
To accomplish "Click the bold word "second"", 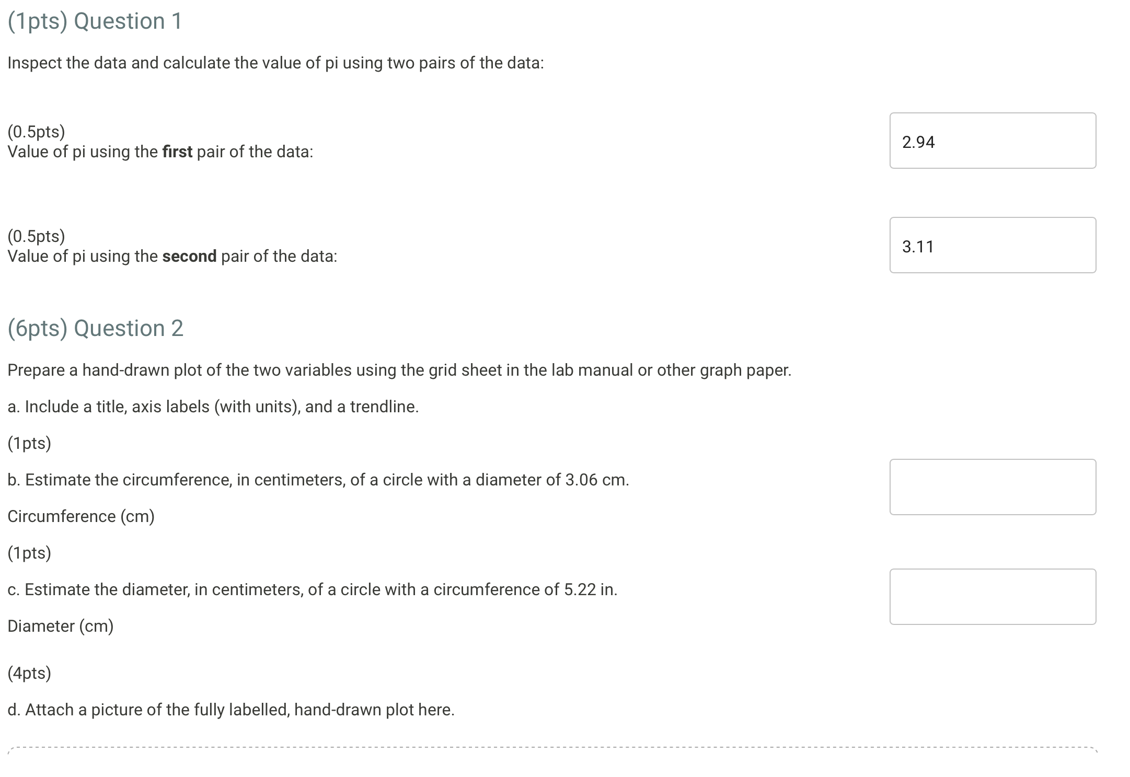I will pos(189,256).
